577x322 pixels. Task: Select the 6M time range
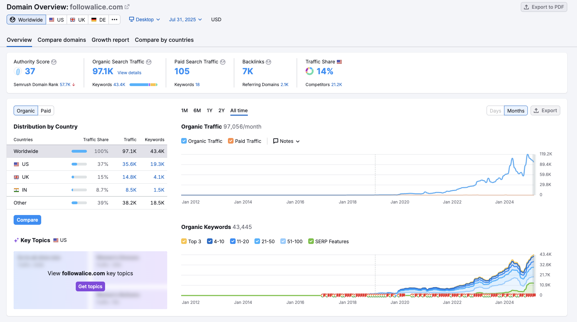pos(197,110)
